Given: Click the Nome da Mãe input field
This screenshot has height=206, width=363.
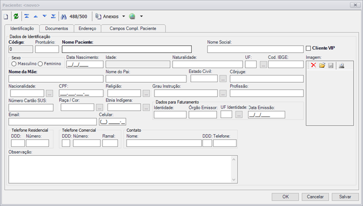Looking at the screenshot, I should [56, 79].
